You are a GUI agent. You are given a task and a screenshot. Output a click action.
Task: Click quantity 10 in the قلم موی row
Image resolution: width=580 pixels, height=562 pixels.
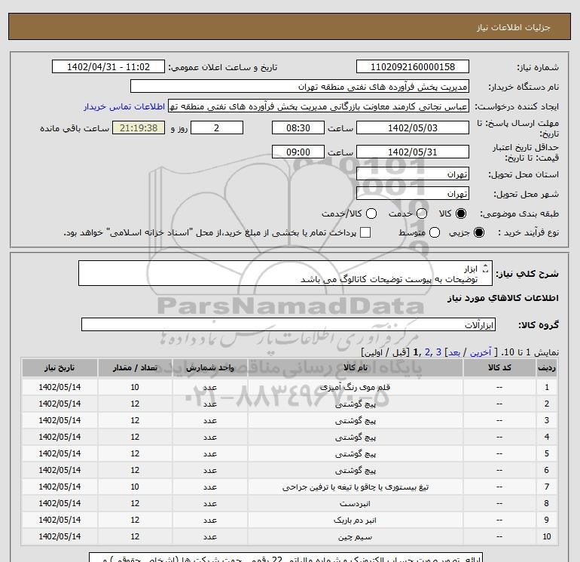135,387
